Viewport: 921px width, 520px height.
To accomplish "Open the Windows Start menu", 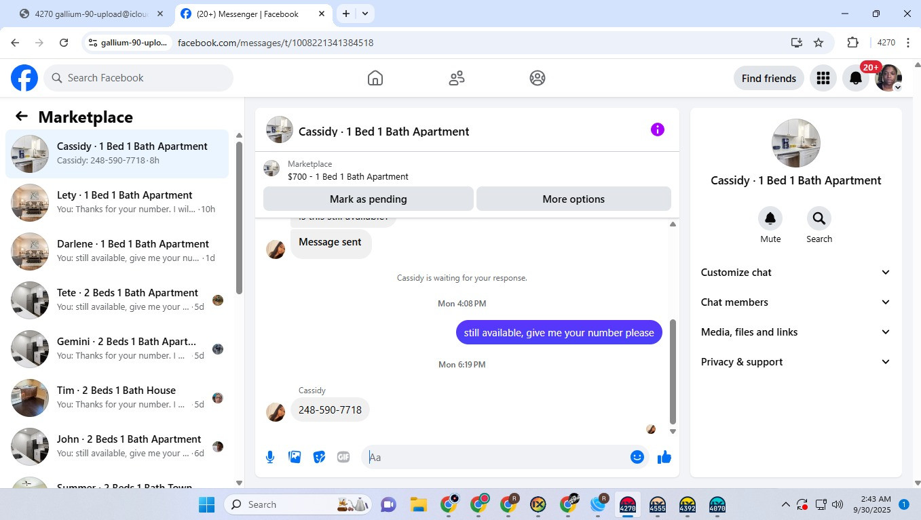I will 206,504.
